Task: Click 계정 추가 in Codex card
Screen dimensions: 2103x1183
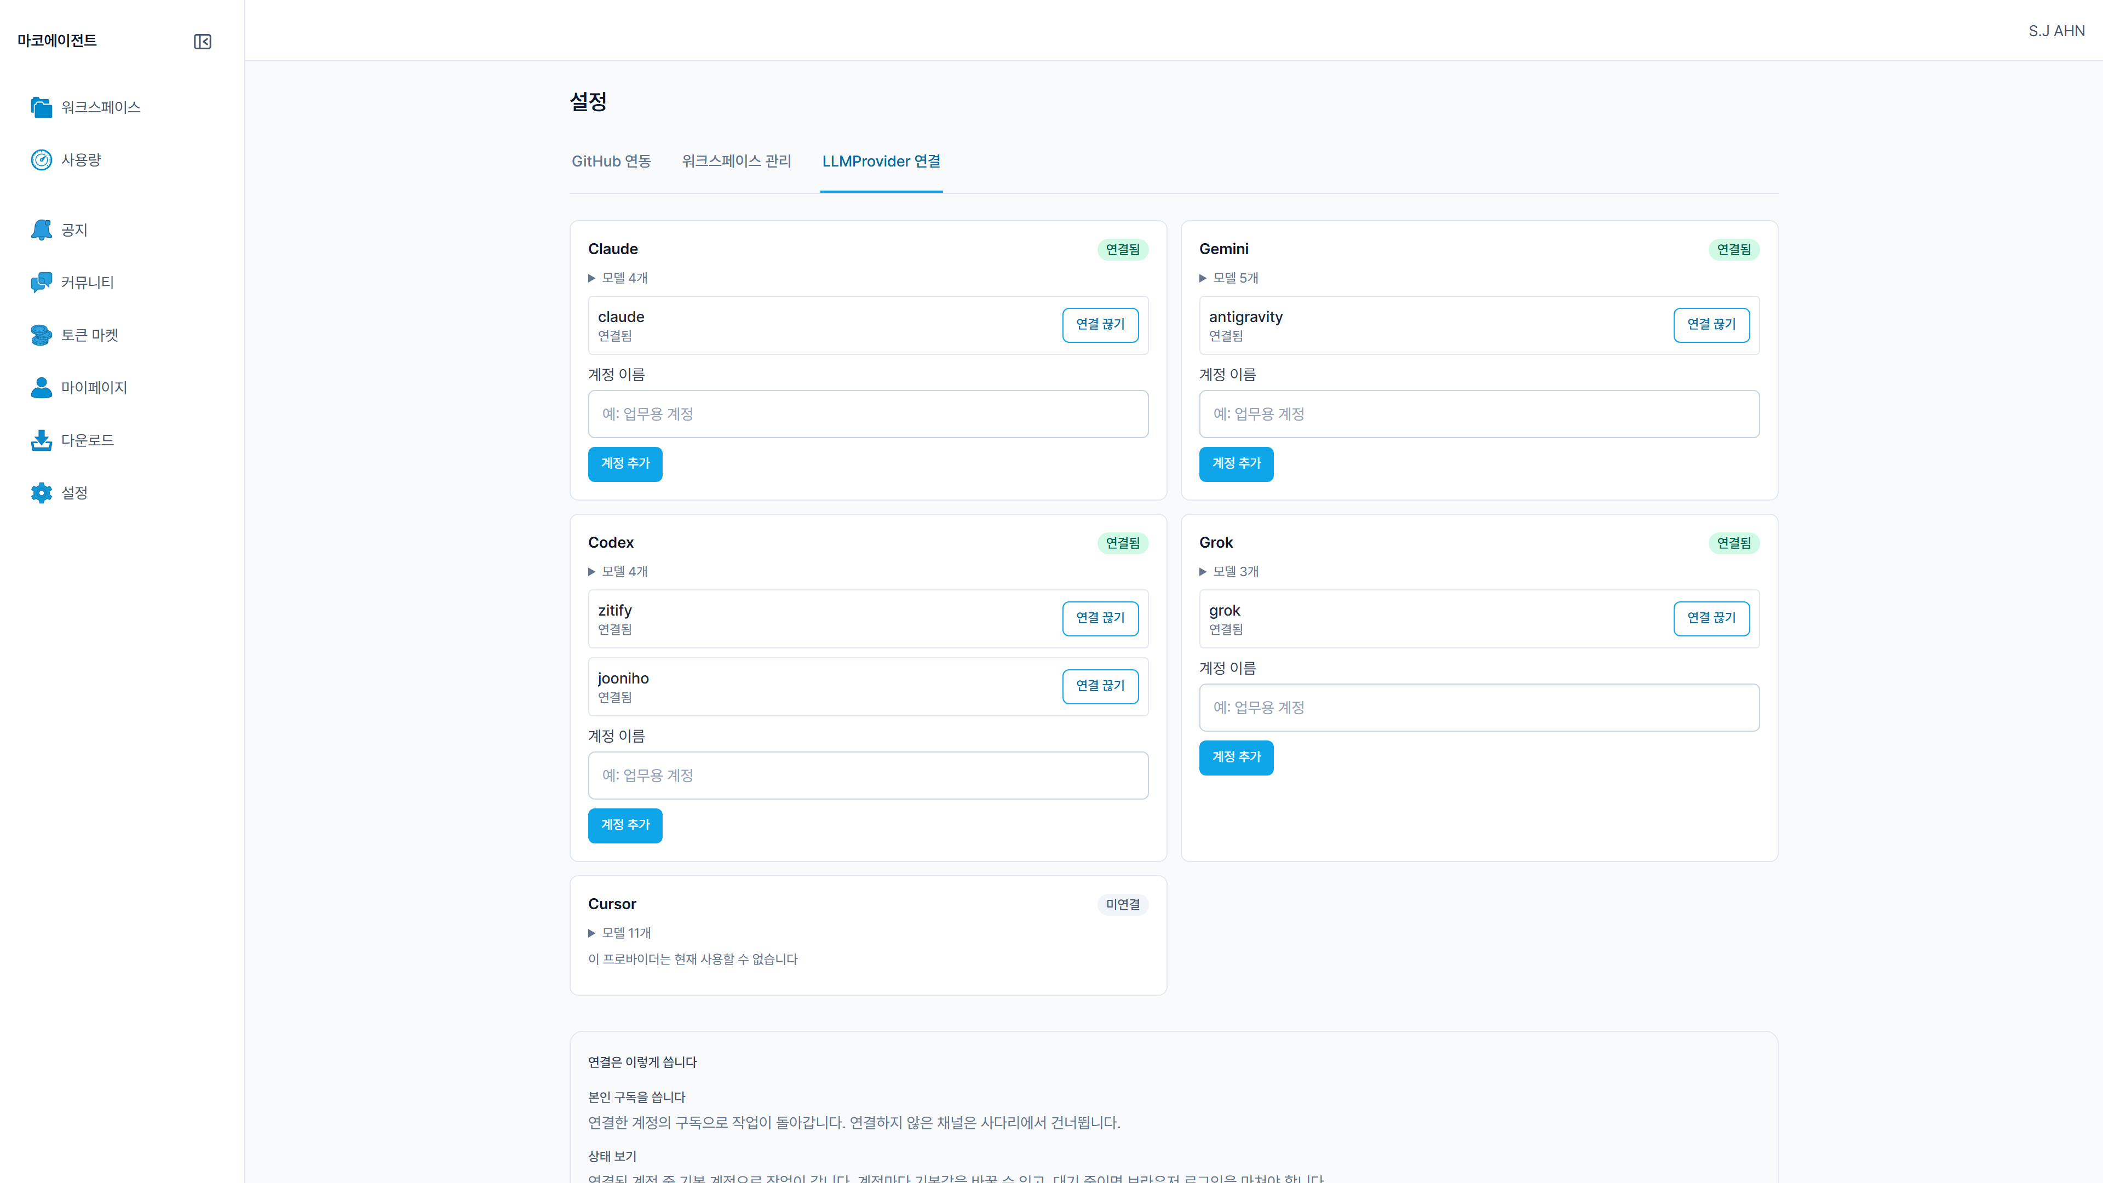Action: click(x=625, y=825)
